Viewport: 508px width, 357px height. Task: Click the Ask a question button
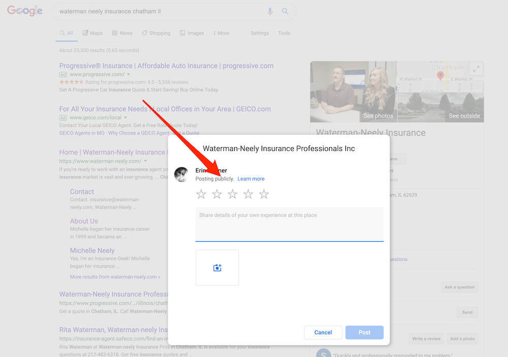459,287
